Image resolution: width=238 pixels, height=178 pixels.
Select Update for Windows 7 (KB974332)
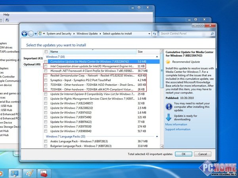[101, 113]
